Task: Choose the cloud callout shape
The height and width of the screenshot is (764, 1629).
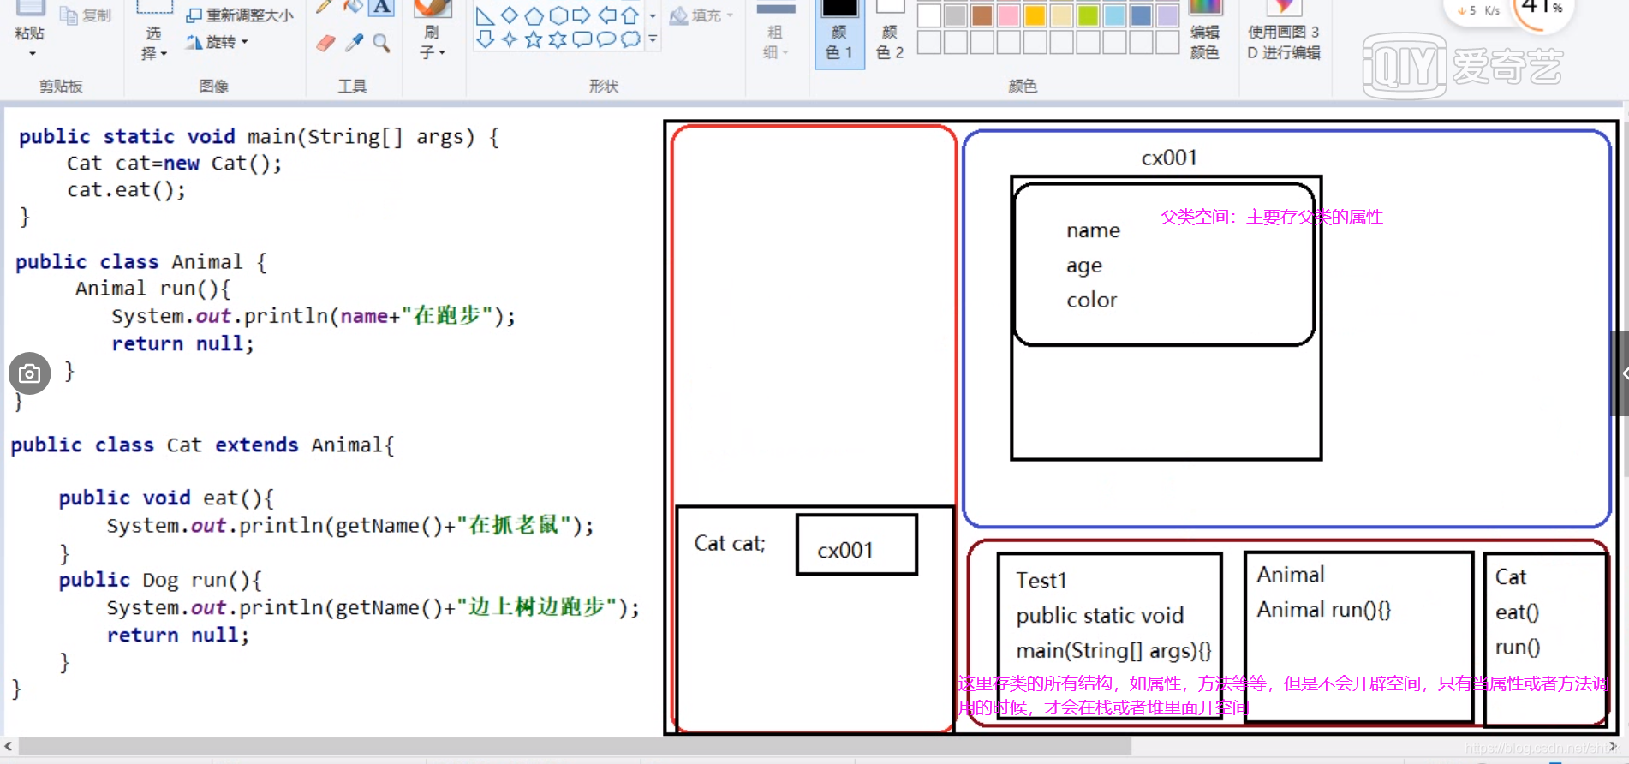Action: coord(630,39)
